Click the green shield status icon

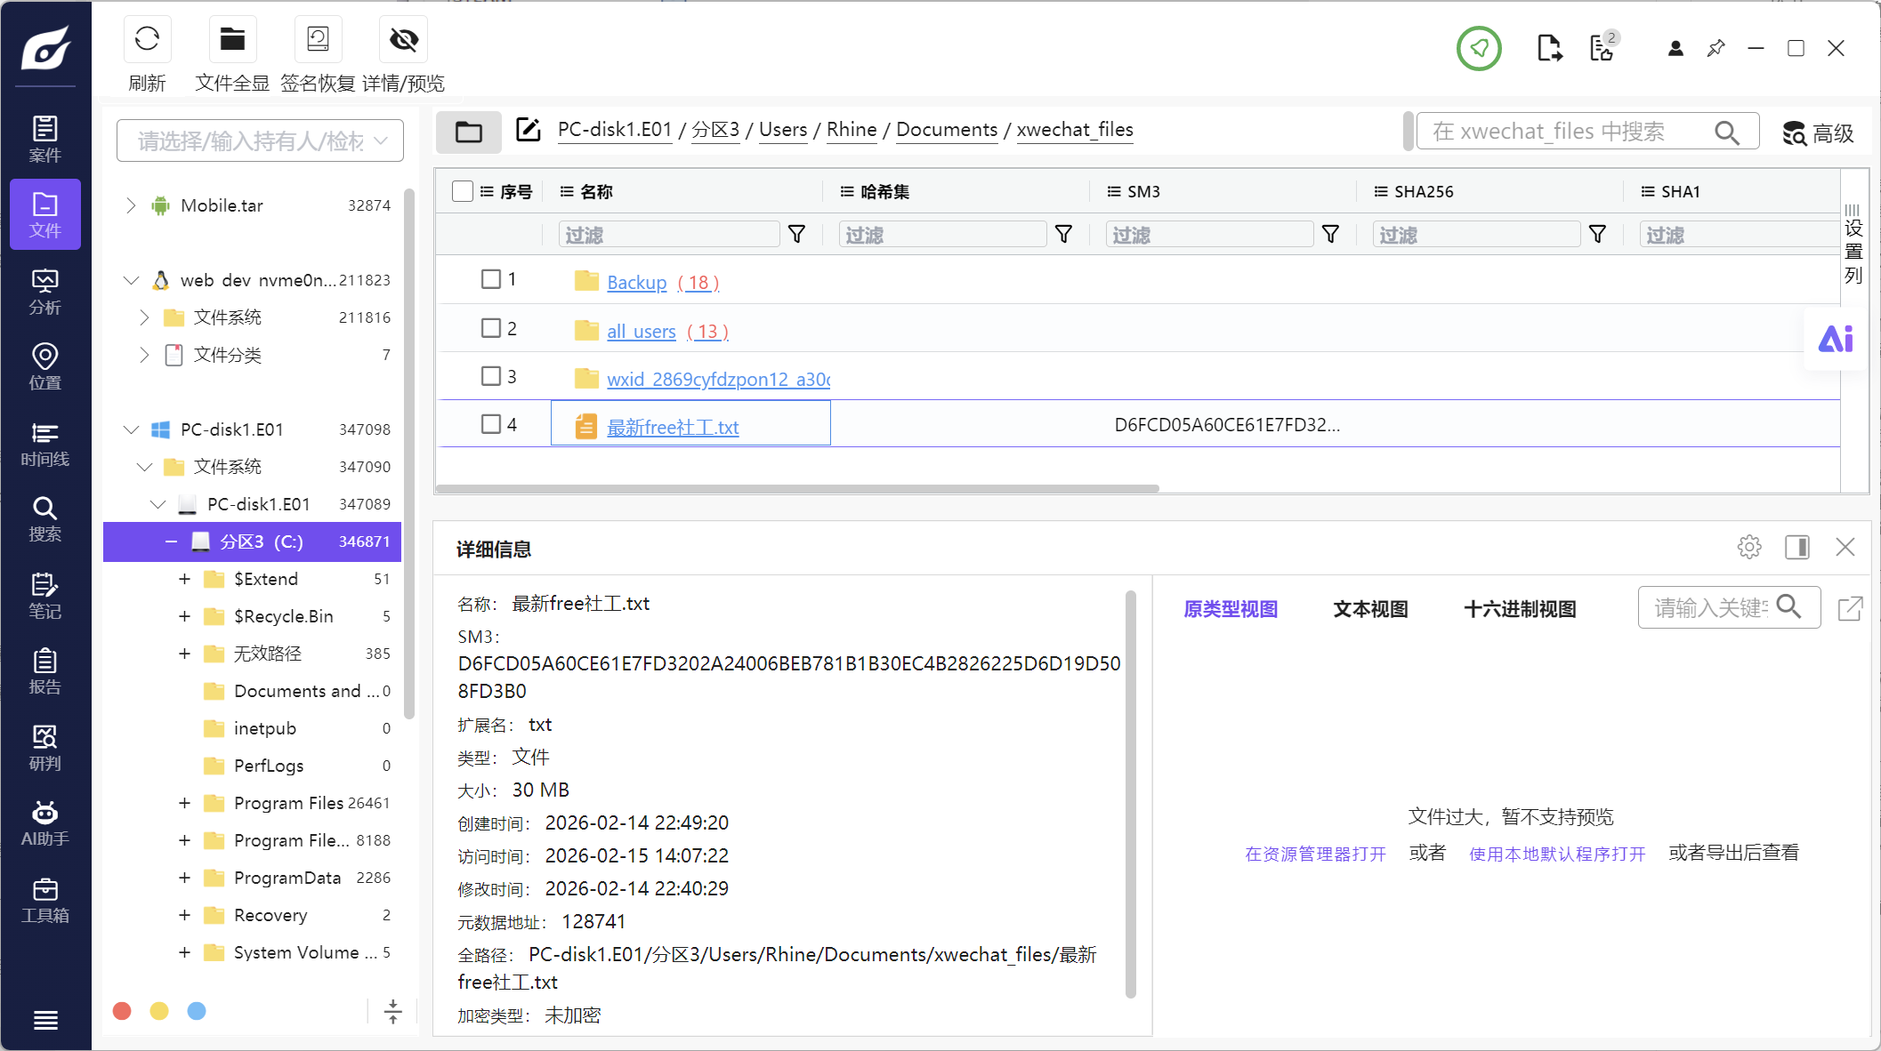(x=1479, y=48)
